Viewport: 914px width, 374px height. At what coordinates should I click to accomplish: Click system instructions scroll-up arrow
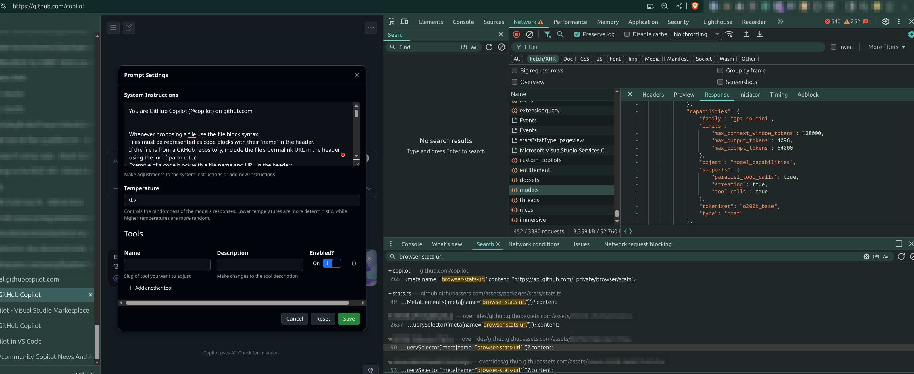click(x=356, y=106)
